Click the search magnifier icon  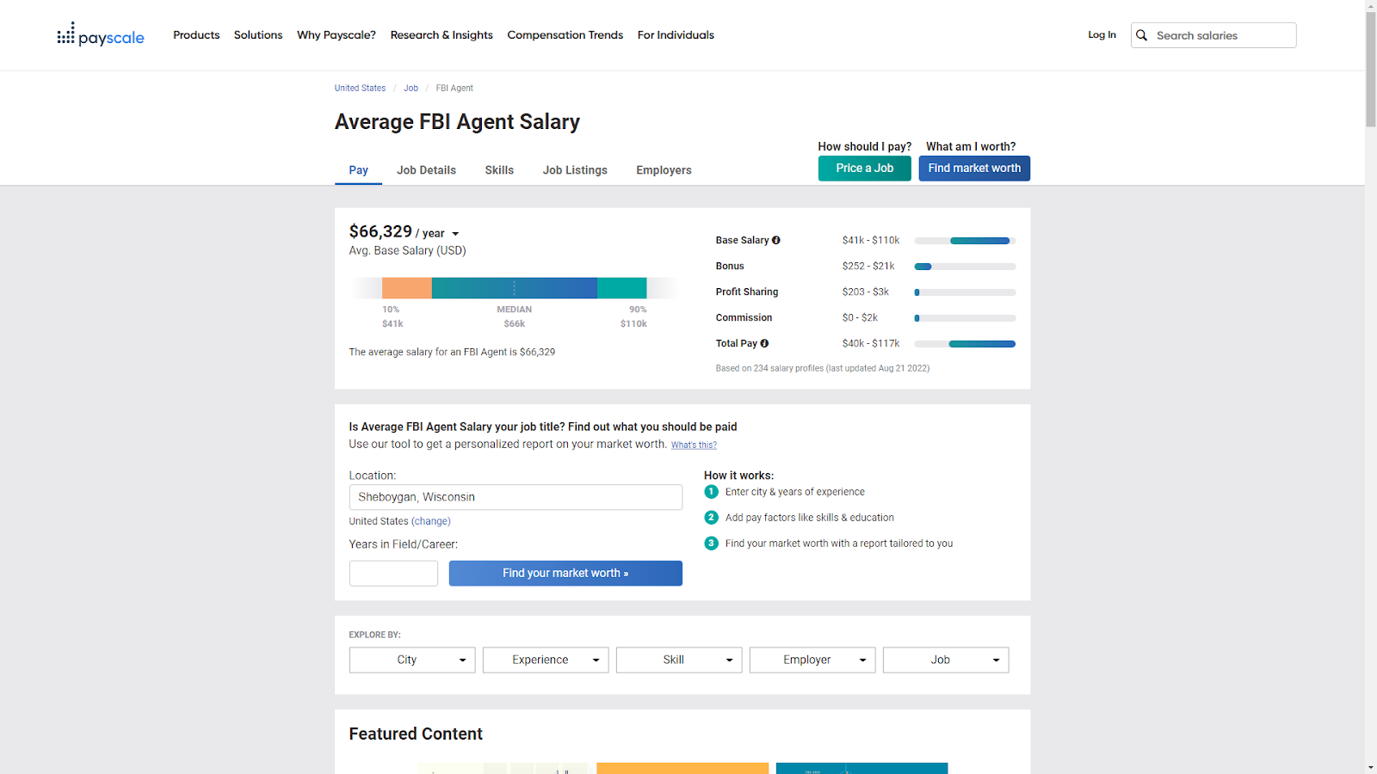[1142, 35]
